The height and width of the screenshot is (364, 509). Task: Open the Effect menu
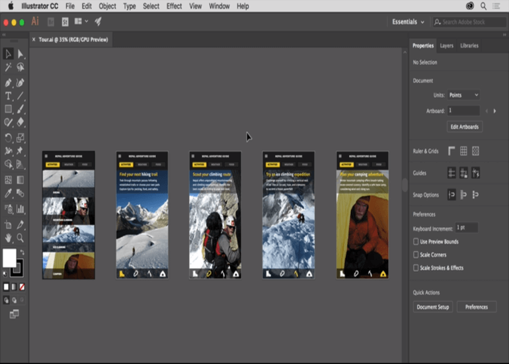click(174, 6)
